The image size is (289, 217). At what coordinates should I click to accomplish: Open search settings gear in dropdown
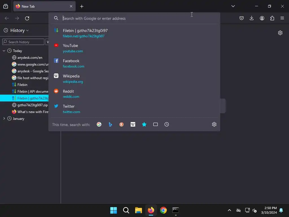(214, 124)
